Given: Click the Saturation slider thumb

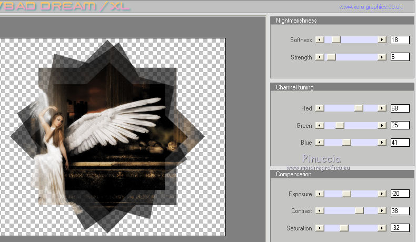Looking at the screenshot, I should click(x=344, y=228).
